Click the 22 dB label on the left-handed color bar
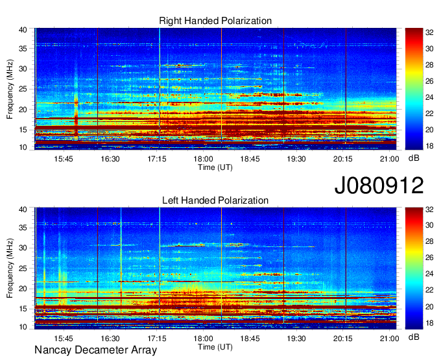 coord(429,290)
